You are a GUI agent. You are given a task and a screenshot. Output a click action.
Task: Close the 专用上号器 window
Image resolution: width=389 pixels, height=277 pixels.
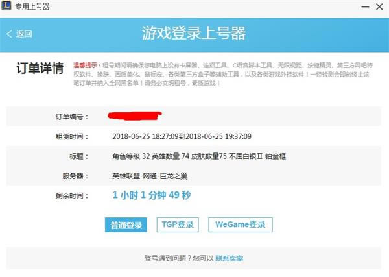tap(379, 6)
